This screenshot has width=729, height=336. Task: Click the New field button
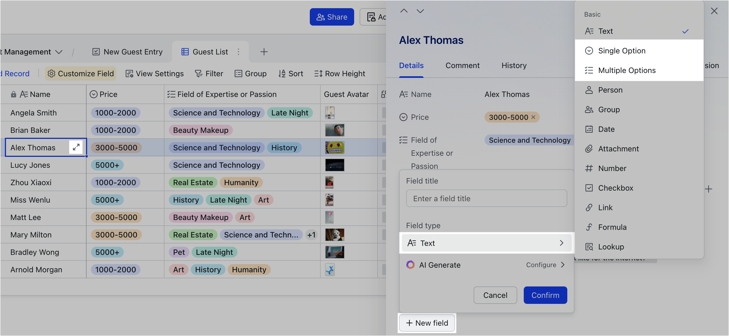[427, 323]
